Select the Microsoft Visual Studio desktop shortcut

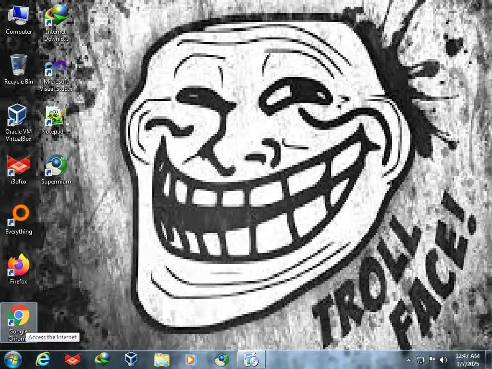(x=56, y=75)
